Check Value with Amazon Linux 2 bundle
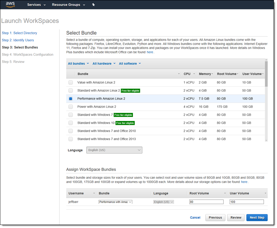This screenshot has width=277, height=228. [x=71, y=83]
